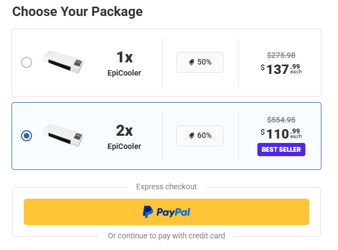Click the tag icon in 50% badge

click(x=192, y=62)
